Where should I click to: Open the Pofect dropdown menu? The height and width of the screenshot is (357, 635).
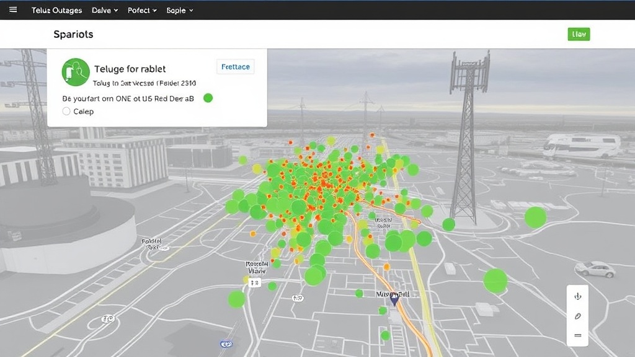tap(142, 11)
